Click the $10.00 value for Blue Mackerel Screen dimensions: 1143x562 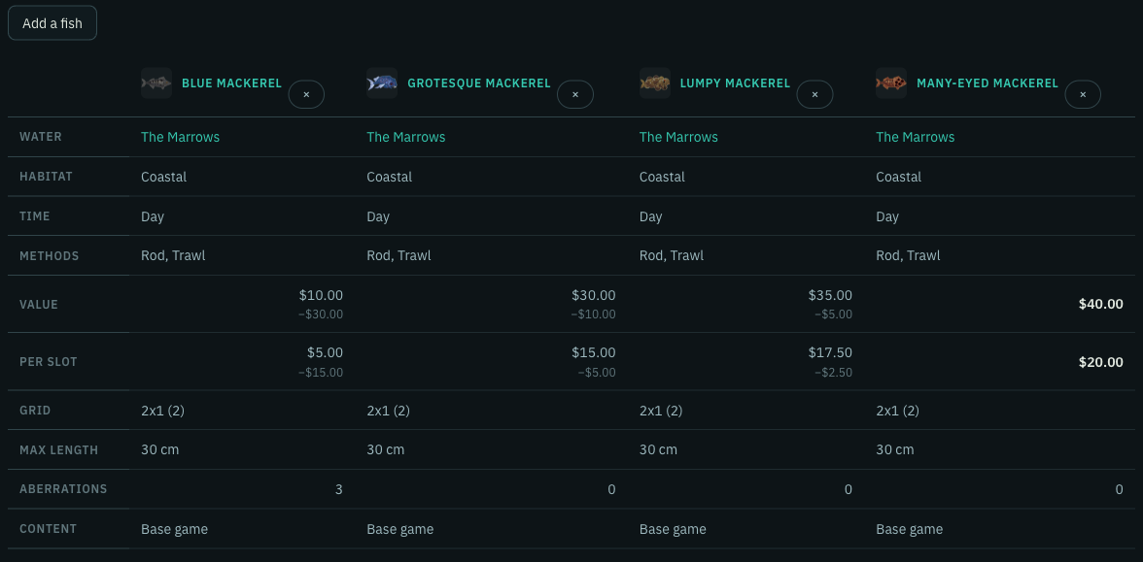(x=321, y=295)
